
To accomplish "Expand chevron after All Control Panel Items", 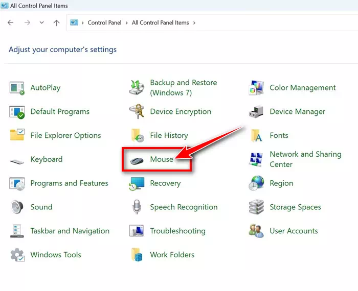I will (x=194, y=23).
